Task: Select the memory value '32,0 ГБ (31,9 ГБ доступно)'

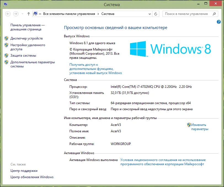Action: coord(130,93)
